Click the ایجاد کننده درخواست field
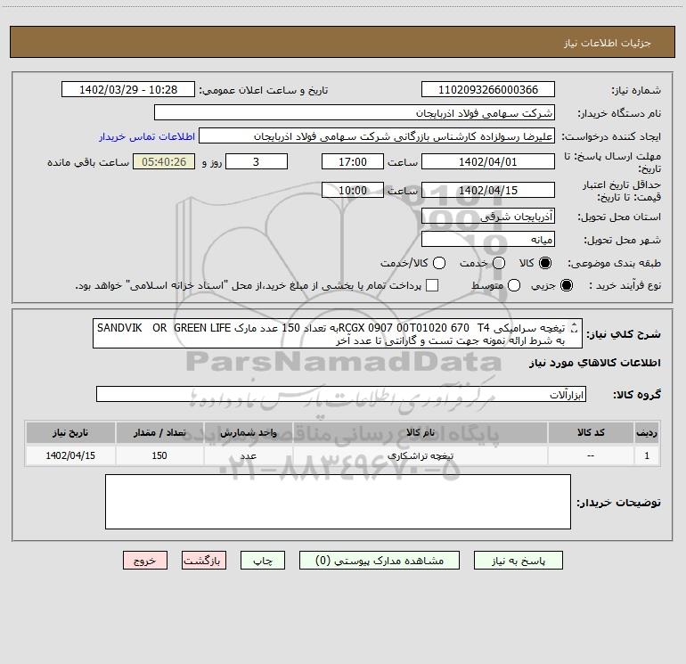 click(x=377, y=135)
